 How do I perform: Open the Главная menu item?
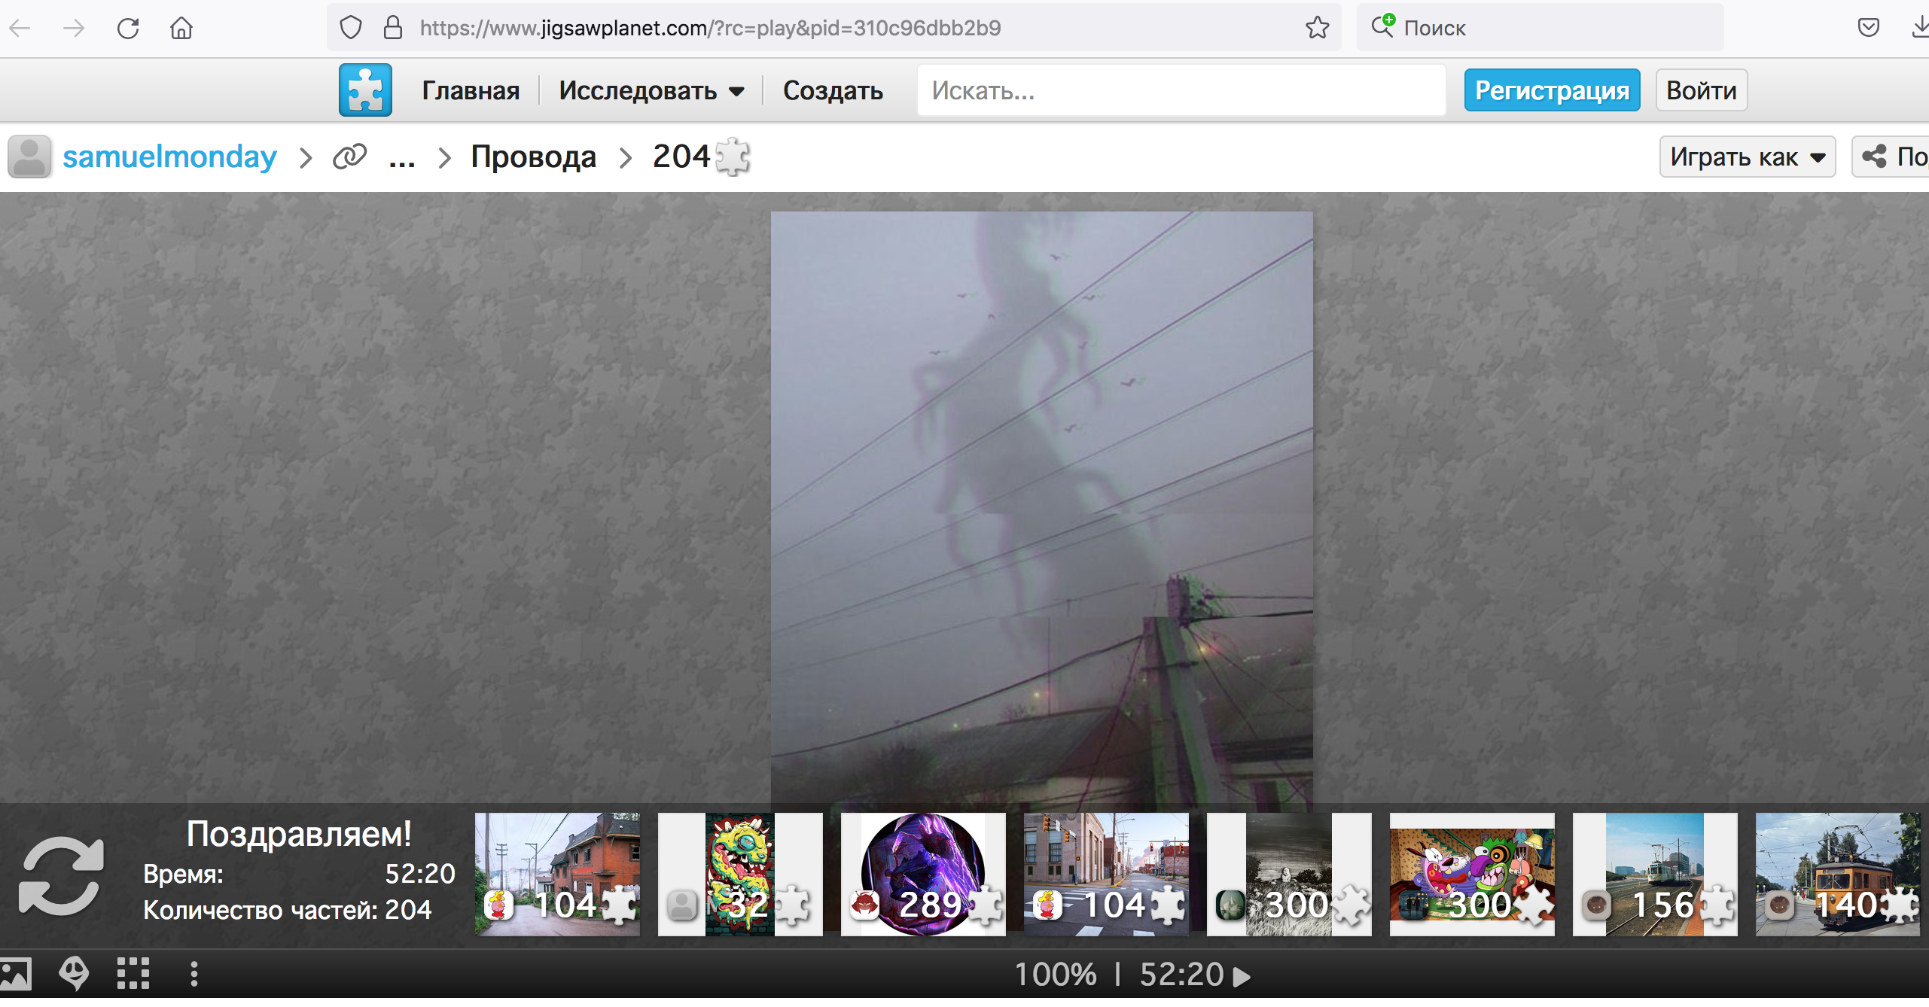471,90
